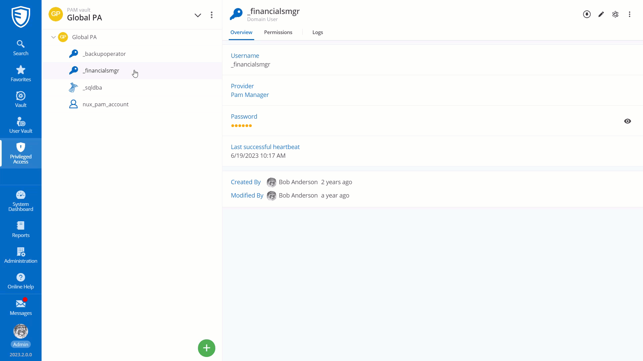Open the Administration section
Screen dimensions: 643x361
[21, 255]
